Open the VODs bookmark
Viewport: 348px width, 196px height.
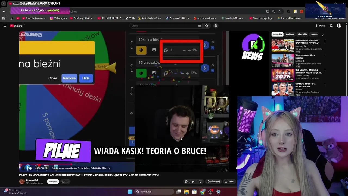130,18
